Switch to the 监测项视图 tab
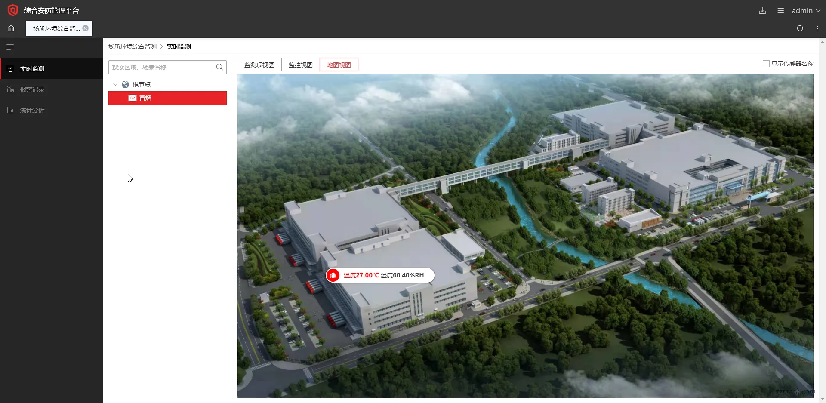 (x=258, y=65)
